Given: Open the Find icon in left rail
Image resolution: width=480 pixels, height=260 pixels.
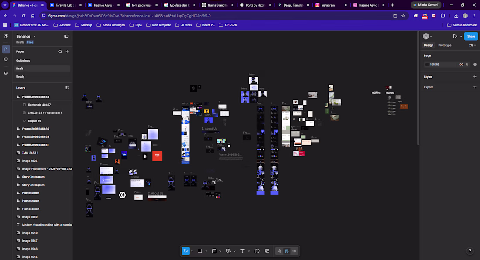Looking at the screenshot, I should [x=6, y=73].
